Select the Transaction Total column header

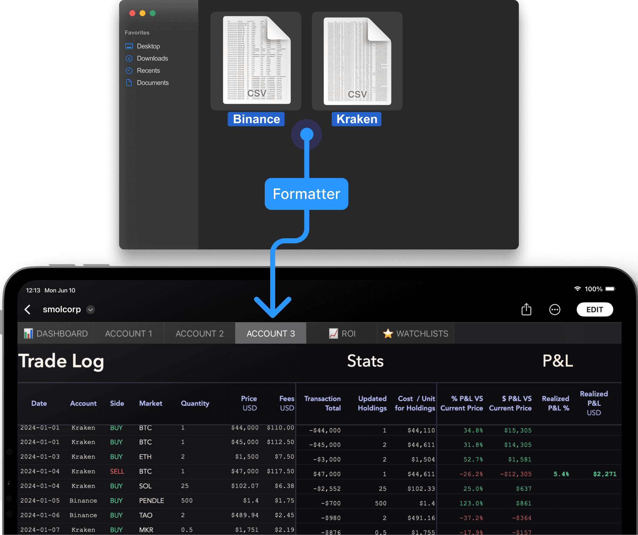[323, 403]
